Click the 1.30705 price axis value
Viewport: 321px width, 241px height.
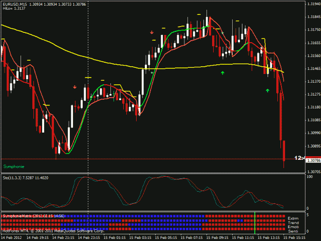[314, 172]
